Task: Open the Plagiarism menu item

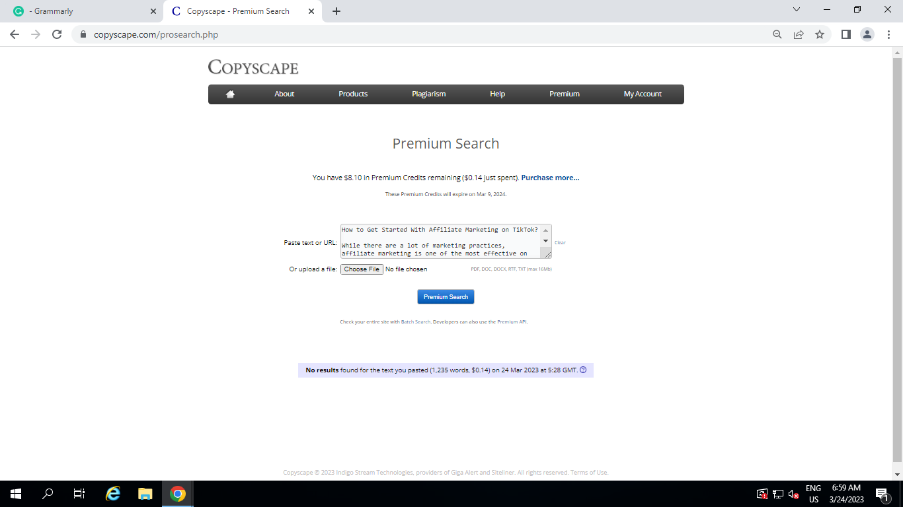Action: pyautogui.click(x=429, y=94)
